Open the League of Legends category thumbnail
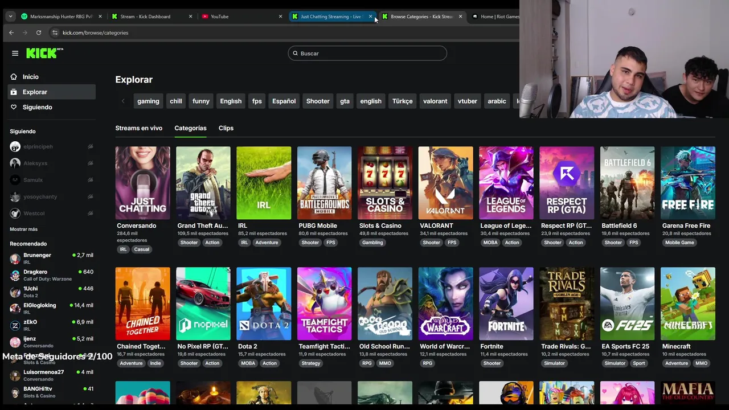 tap(506, 183)
